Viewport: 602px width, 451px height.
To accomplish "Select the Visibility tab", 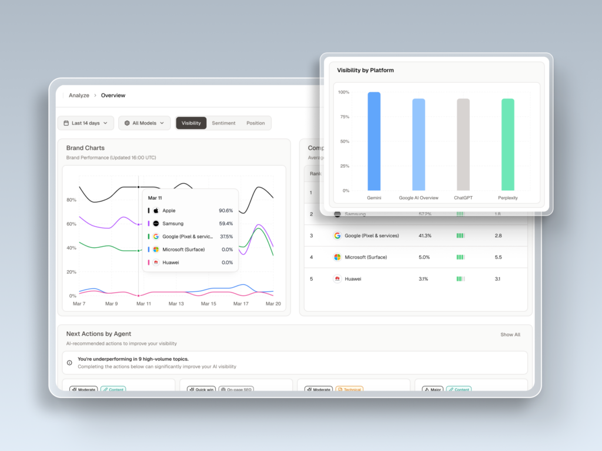I will click(x=191, y=123).
